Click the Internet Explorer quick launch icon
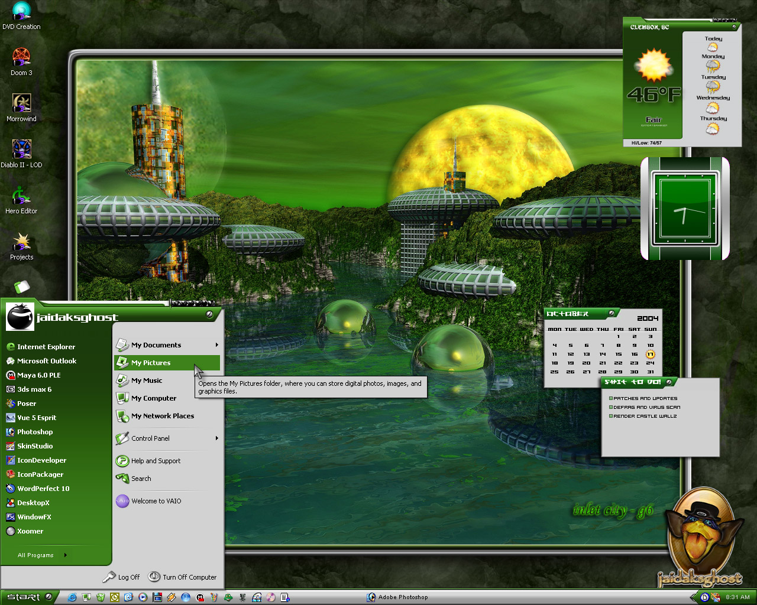757x605 pixels. pos(72,597)
